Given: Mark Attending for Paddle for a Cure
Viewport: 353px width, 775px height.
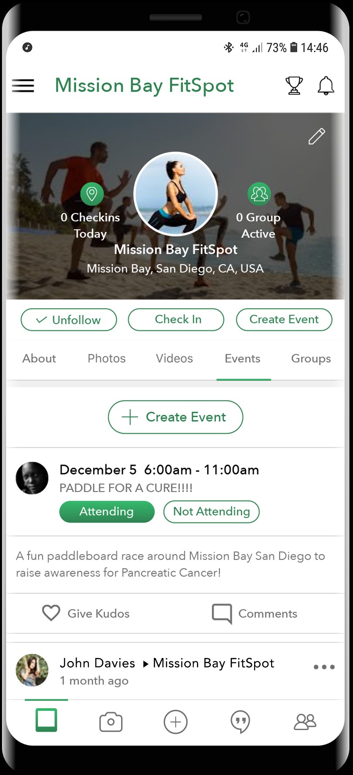Looking at the screenshot, I should [107, 511].
